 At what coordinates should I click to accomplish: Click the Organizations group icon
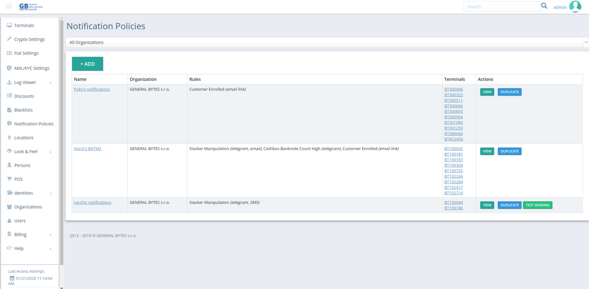tap(9, 207)
